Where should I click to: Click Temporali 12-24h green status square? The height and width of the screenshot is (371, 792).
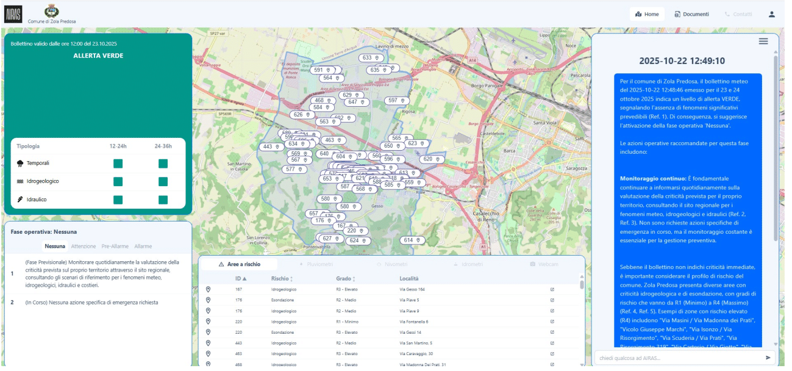(118, 164)
